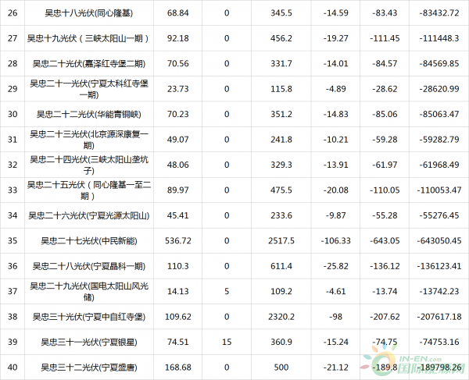This screenshot has width=469, height=380.
Task: Click the cell '吴忠二十光伏(嘉泽红寺堡二期)'
Action: pyautogui.click(x=89, y=63)
